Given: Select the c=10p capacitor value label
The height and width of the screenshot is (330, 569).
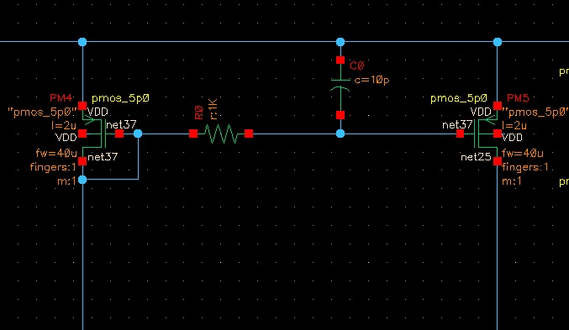Looking at the screenshot, I should tap(371, 80).
